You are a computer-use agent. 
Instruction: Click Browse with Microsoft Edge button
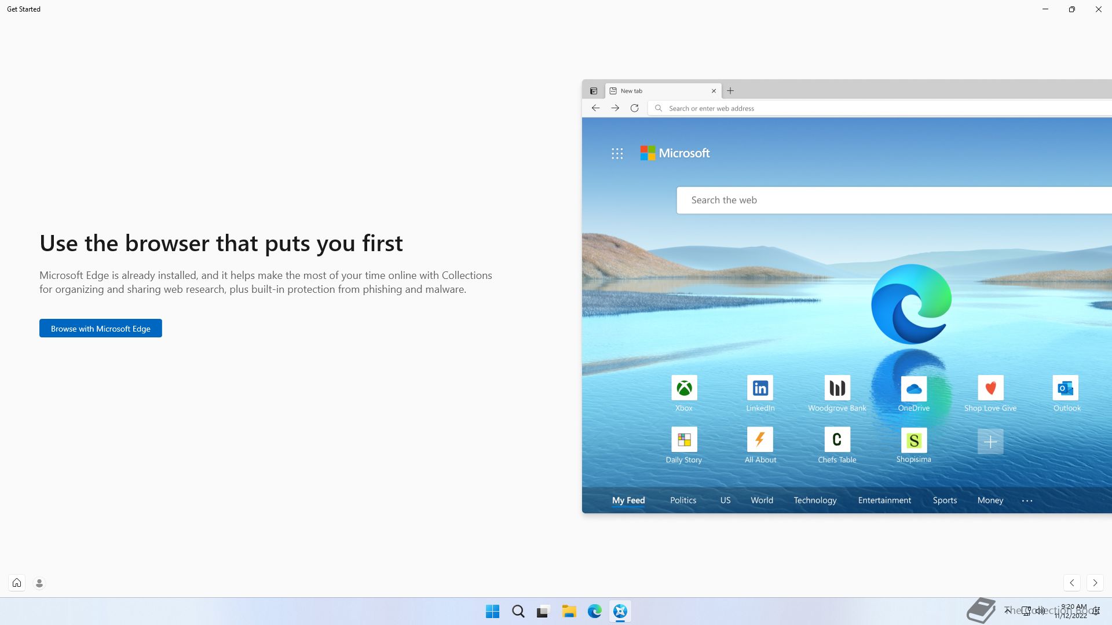(101, 328)
